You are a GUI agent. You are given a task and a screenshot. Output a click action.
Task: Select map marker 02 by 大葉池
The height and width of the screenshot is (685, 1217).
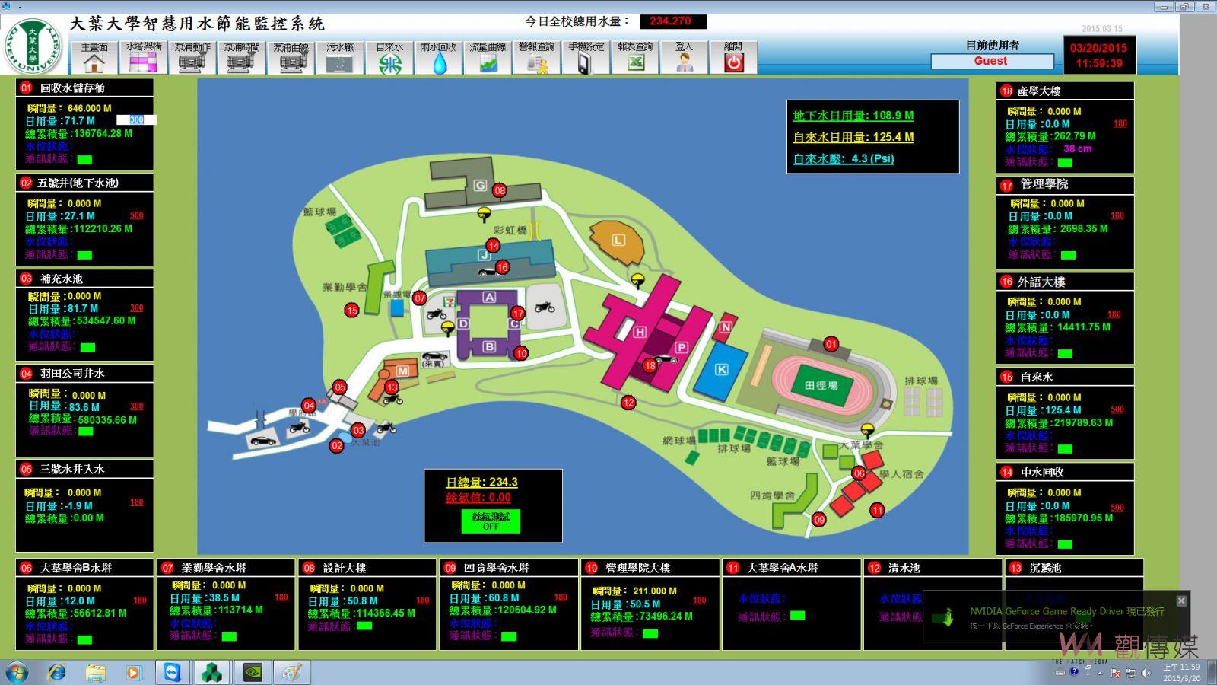pyautogui.click(x=336, y=445)
